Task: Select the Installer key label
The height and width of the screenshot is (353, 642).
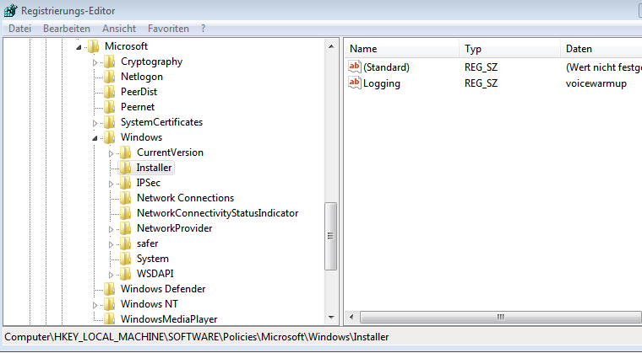Action: (154, 168)
